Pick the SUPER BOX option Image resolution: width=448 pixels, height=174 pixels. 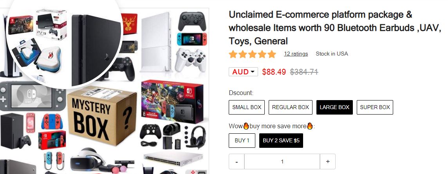(x=375, y=107)
